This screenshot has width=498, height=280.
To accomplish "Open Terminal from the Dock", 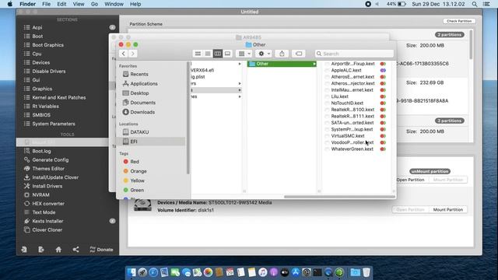I will [x=317, y=272].
